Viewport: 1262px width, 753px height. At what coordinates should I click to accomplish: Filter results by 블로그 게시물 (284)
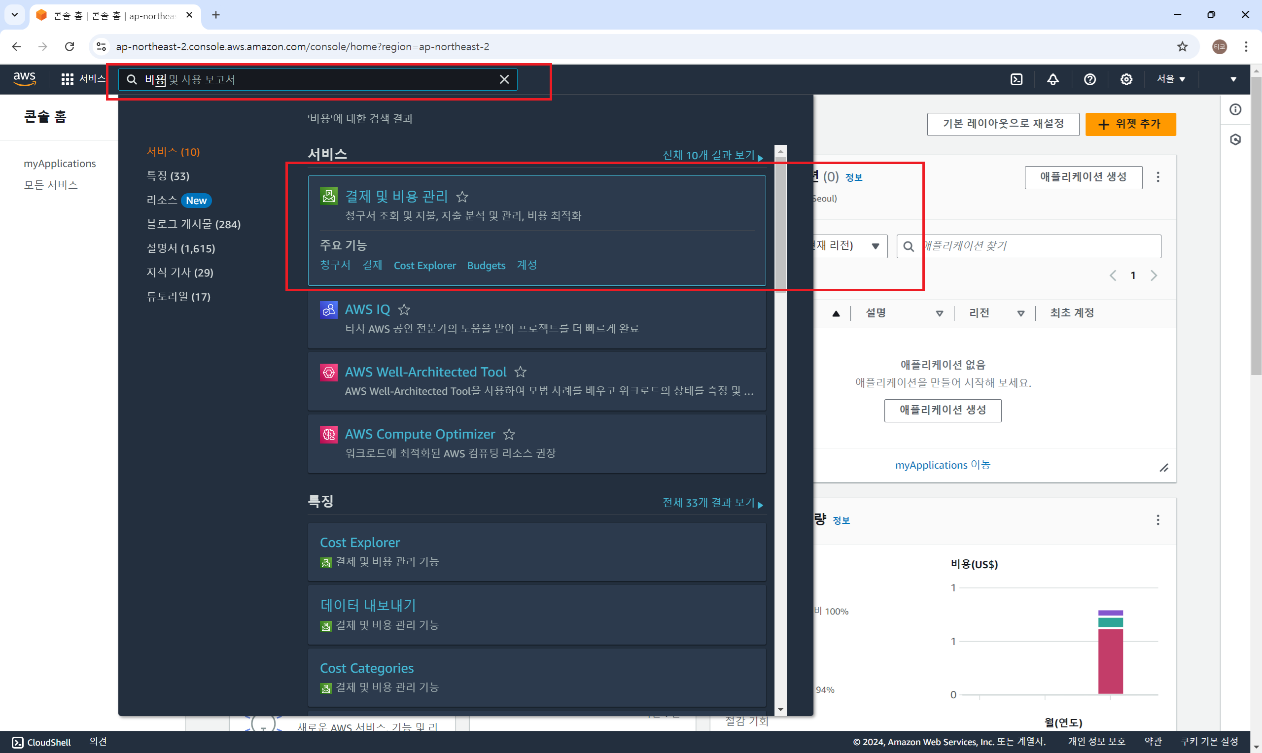point(193,224)
